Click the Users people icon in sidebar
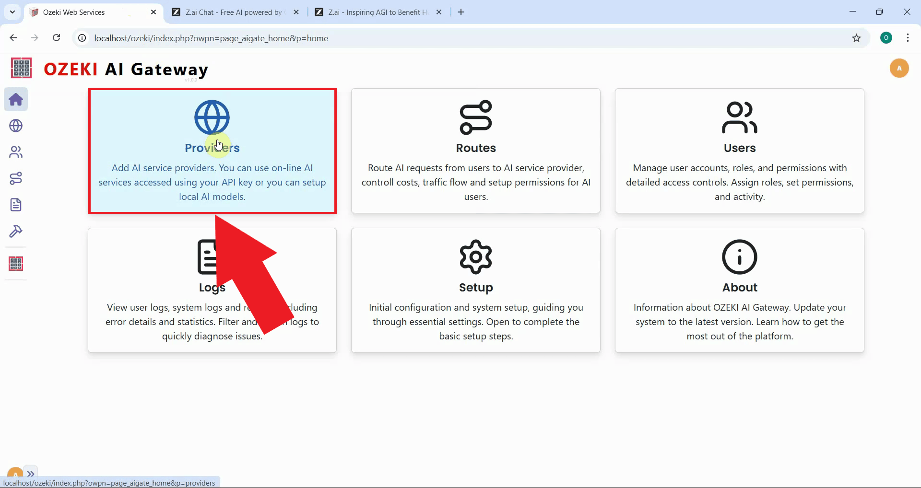Viewport: 921px width, 488px height. pyautogui.click(x=16, y=152)
